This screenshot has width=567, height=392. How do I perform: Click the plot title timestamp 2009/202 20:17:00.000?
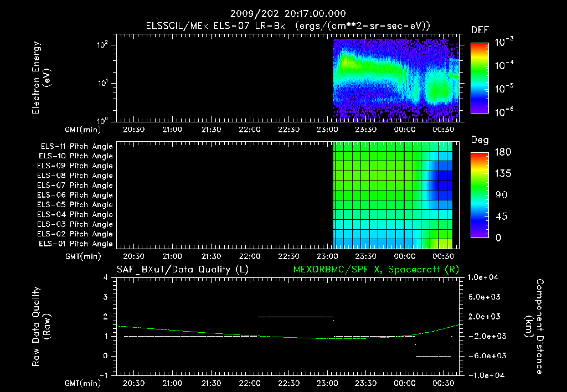point(288,14)
